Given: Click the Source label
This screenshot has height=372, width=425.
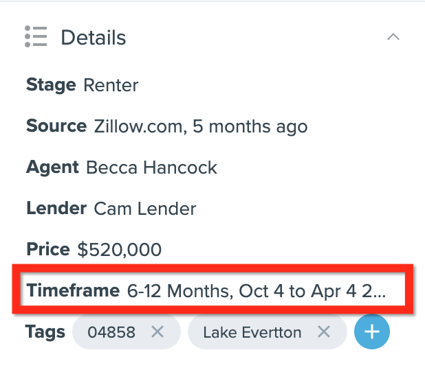Looking at the screenshot, I should pos(56,126).
